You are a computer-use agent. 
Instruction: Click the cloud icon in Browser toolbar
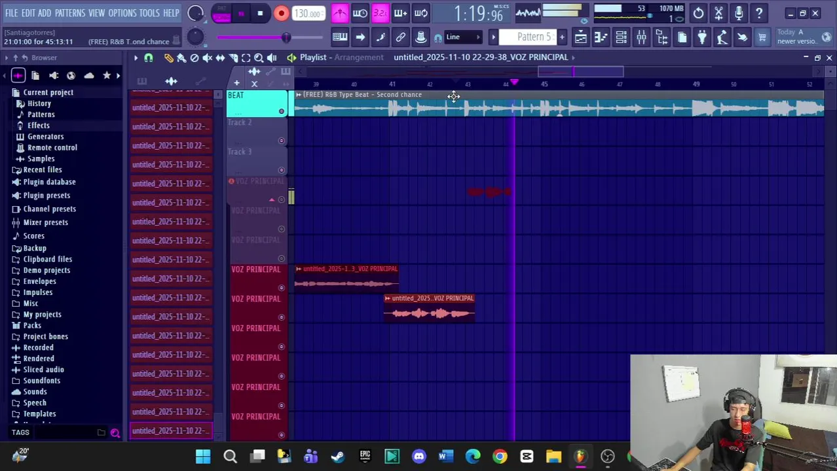pos(89,76)
